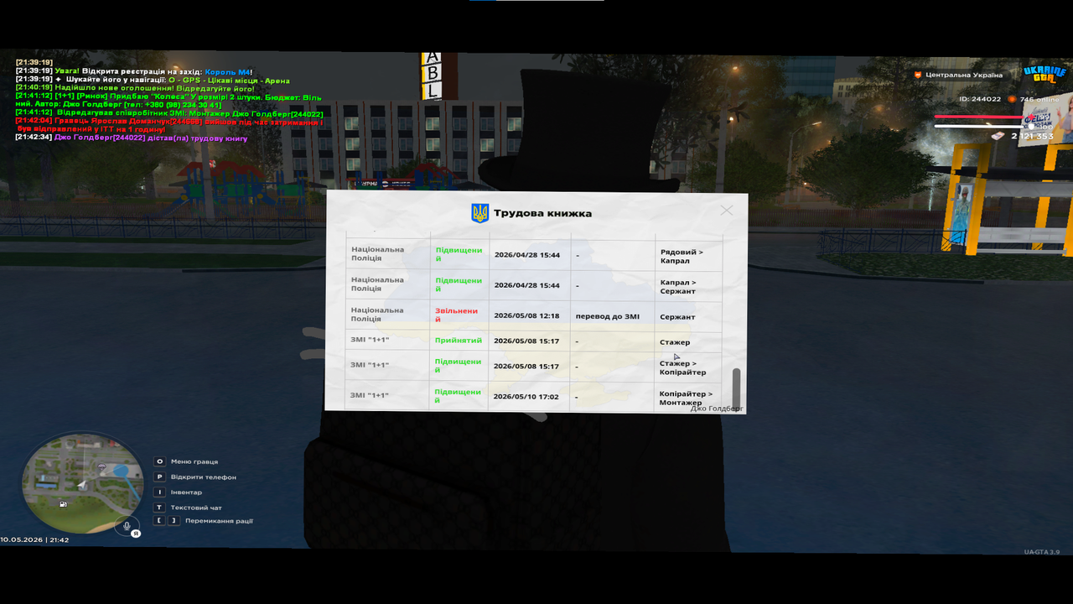Click the orange online players dot icon
1073x604 pixels.
1012,99
